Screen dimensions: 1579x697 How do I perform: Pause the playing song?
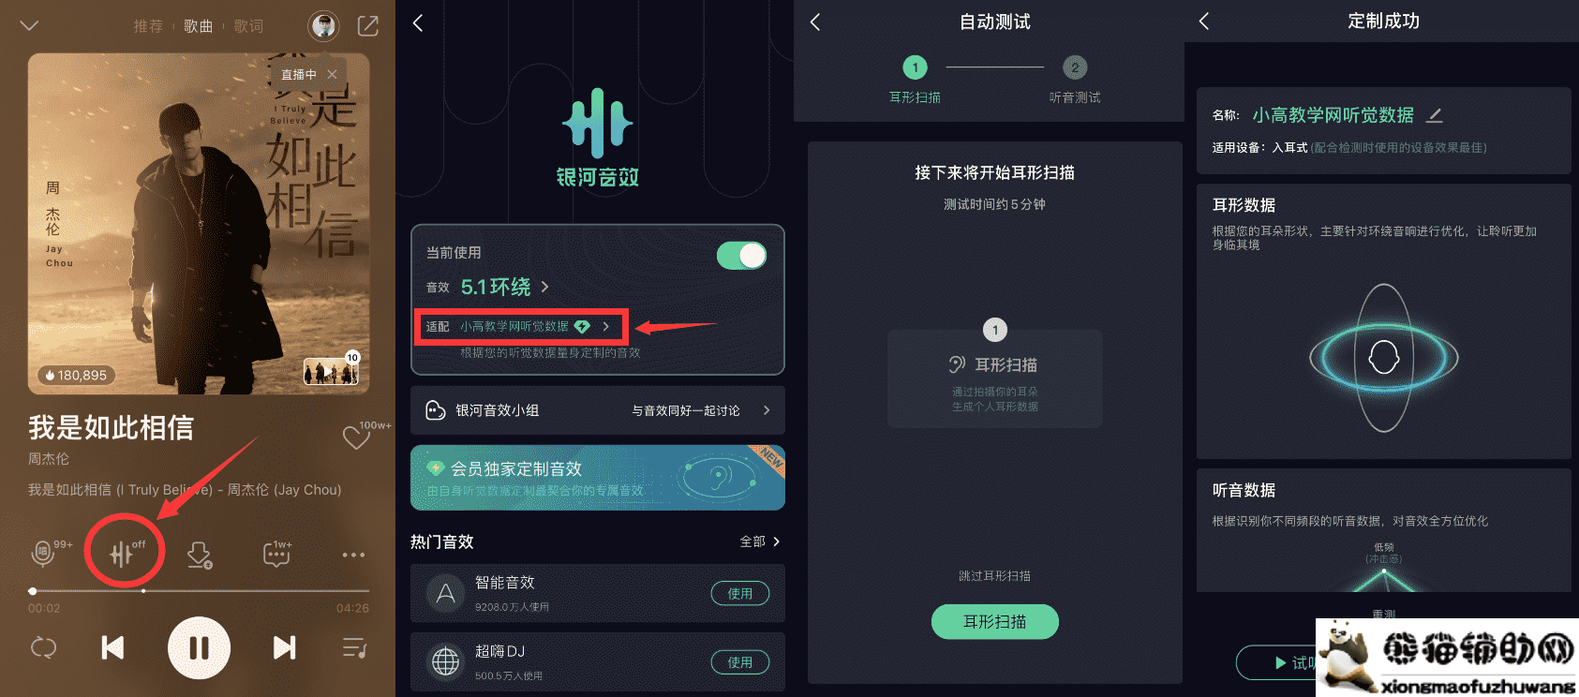pyautogui.click(x=199, y=647)
